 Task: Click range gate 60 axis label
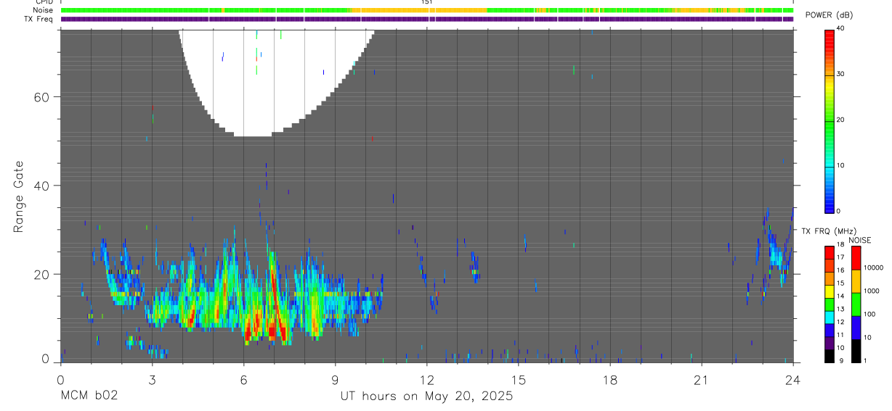coord(43,97)
